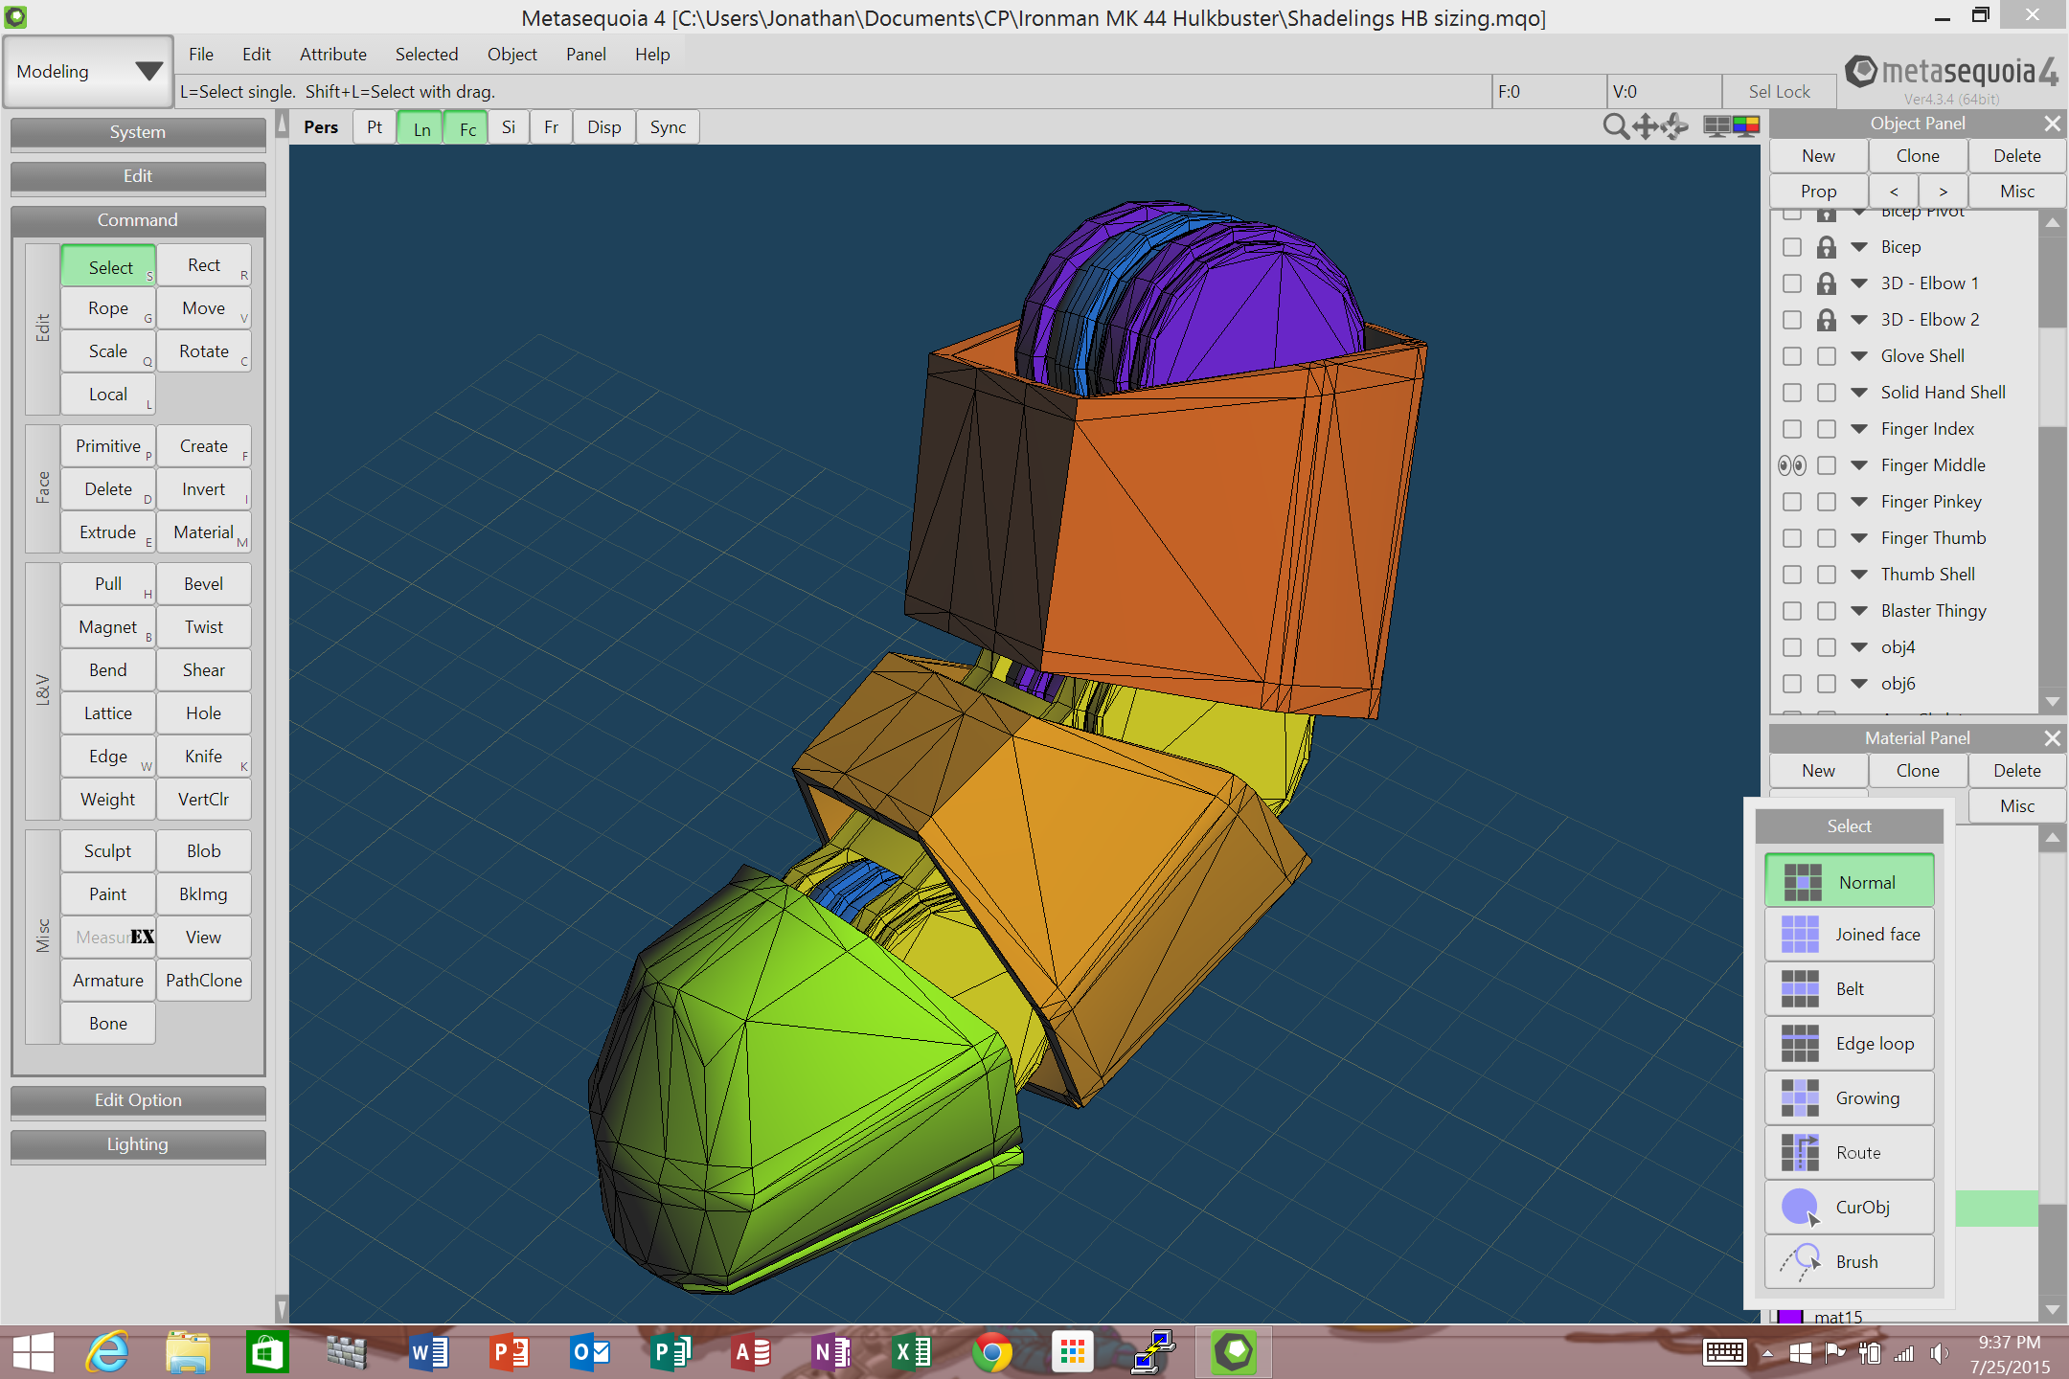Image resolution: width=2069 pixels, height=1379 pixels.
Task: Expand the System section header
Action: [x=138, y=132]
